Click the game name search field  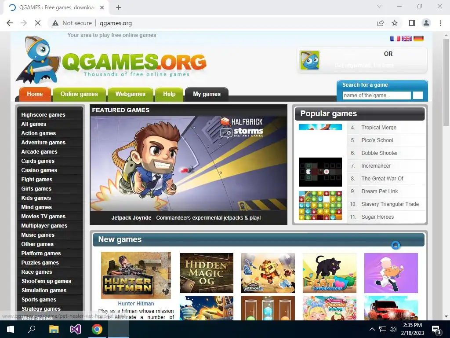click(377, 96)
